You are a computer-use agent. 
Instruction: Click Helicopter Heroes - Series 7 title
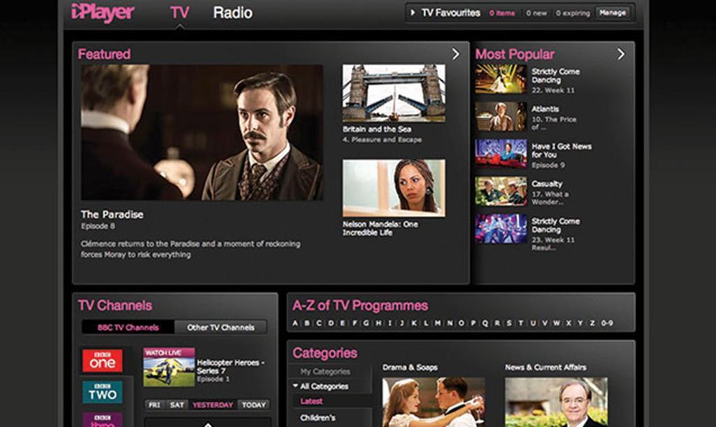point(231,367)
